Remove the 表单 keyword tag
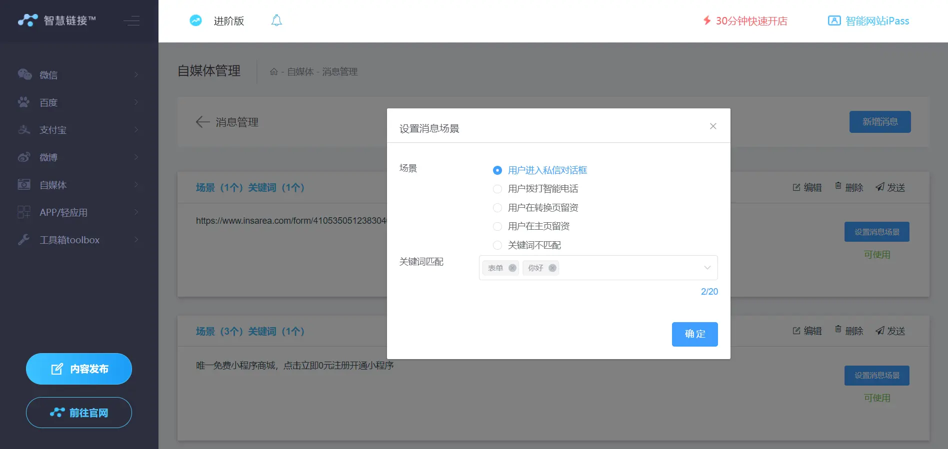 512,268
